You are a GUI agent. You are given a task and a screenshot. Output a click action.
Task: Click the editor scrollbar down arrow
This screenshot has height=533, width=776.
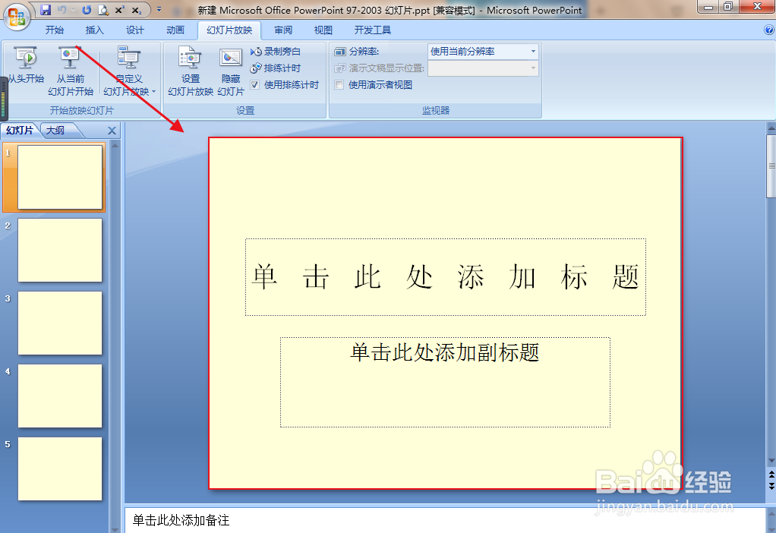(771, 461)
